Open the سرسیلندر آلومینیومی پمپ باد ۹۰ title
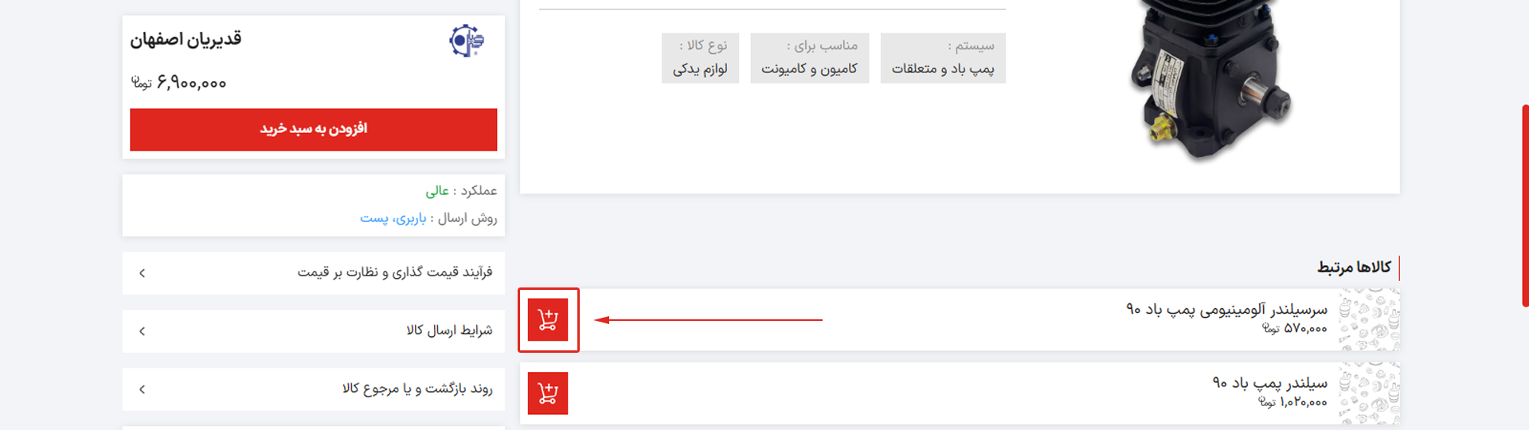Image resolution: width=1529 pixels, height=430 pixels. (1226, 309)
